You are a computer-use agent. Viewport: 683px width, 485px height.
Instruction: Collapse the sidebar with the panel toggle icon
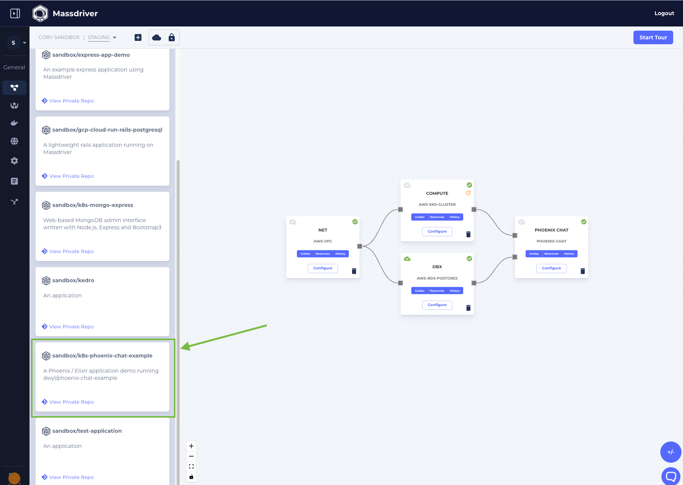tap(15, 14)
